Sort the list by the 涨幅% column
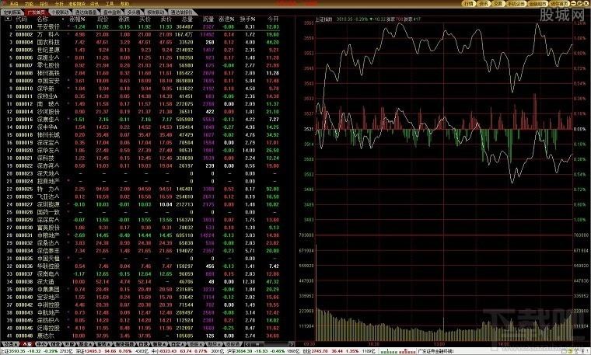Viewport: 591px width, 355px height. (x=77, y=19)
